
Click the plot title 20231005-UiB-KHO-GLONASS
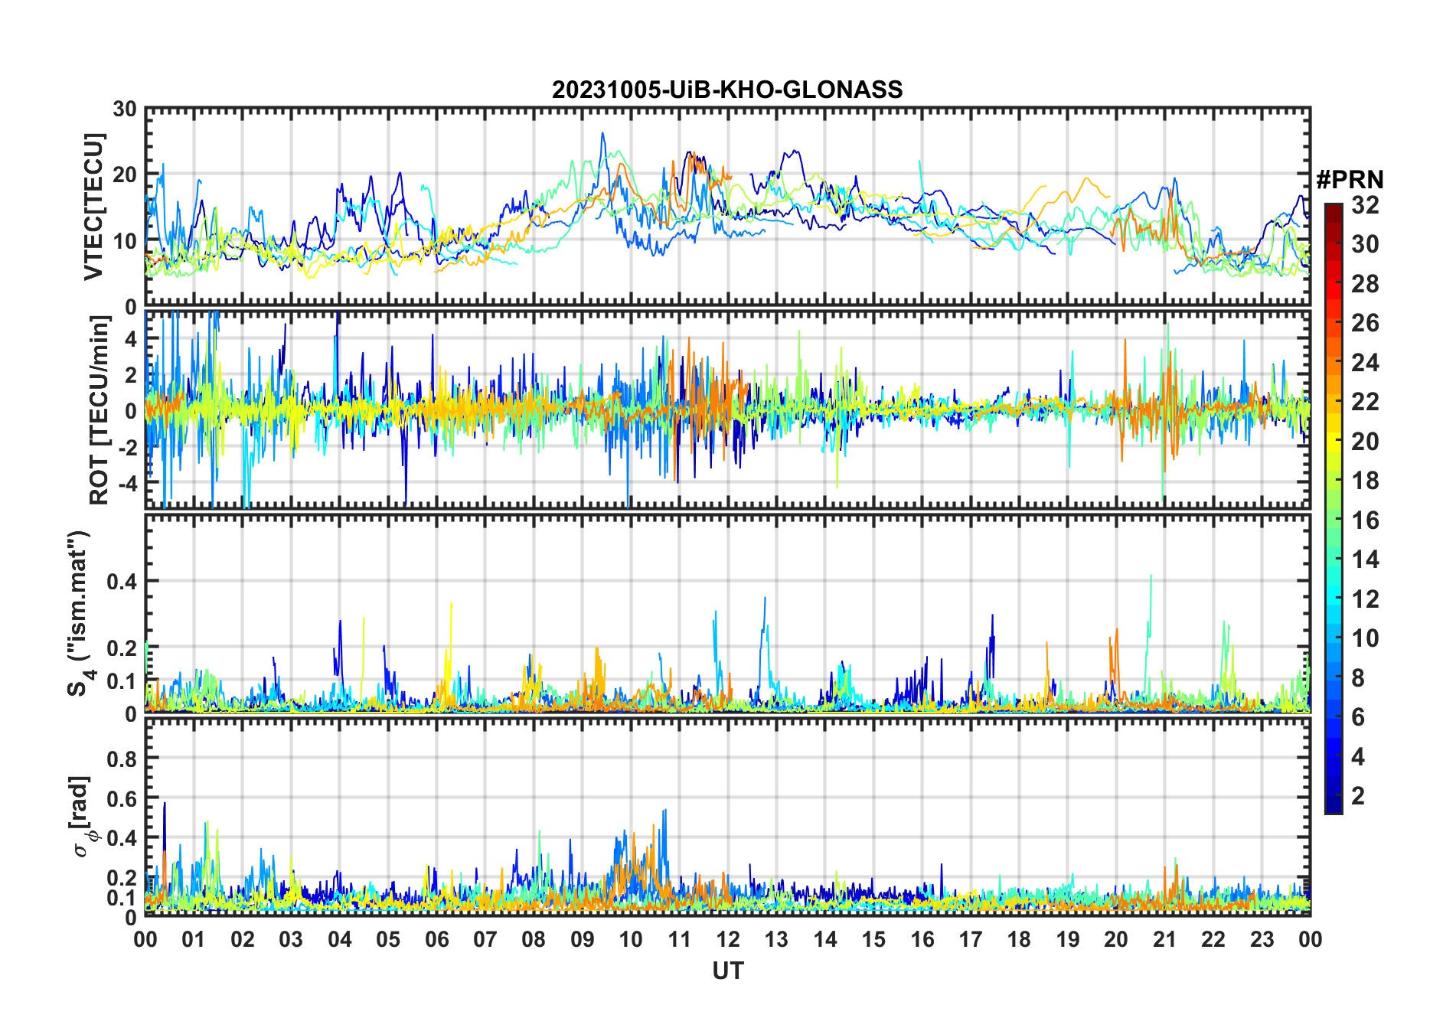click(x=727, y=90)
